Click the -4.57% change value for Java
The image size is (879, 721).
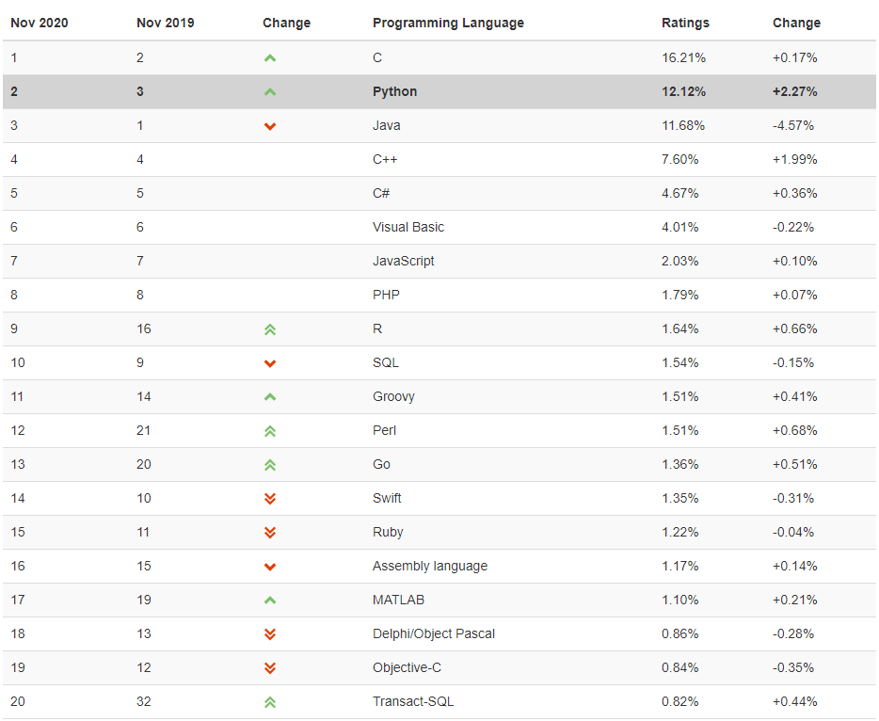coord(792,125)
